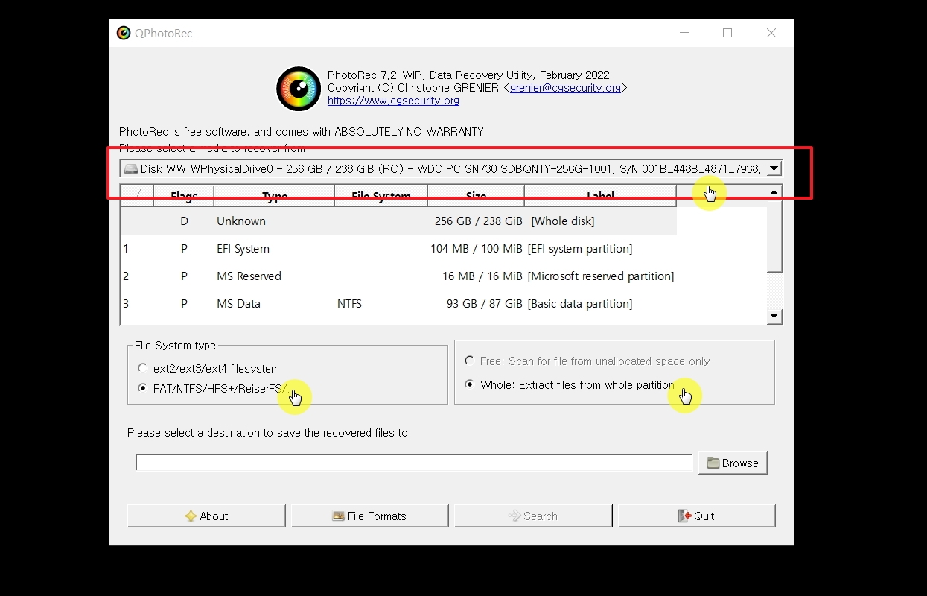
Task: Sort by File System column header
Action: pos(380,196)
